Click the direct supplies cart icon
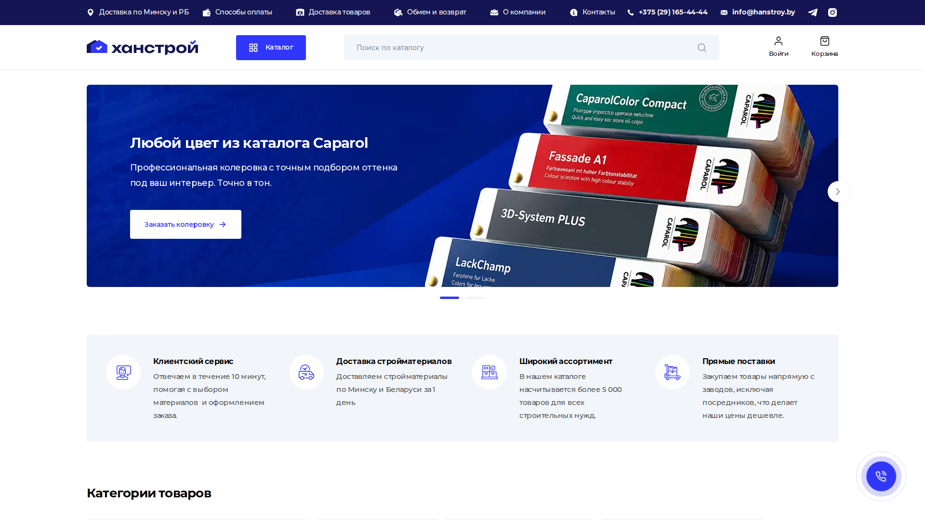 click(x=673, y=372)
